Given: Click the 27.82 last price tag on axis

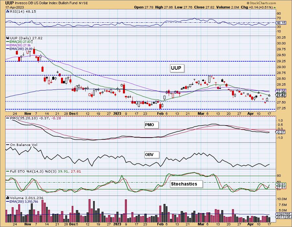Looking at the screenshot, I should point(281,95).
